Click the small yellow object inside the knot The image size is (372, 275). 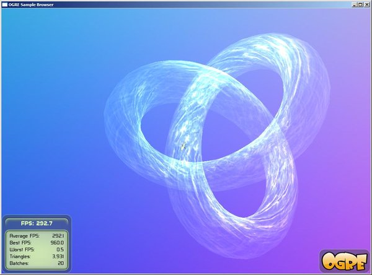183,147
